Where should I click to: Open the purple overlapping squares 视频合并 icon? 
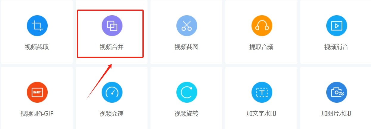point(112,26)
